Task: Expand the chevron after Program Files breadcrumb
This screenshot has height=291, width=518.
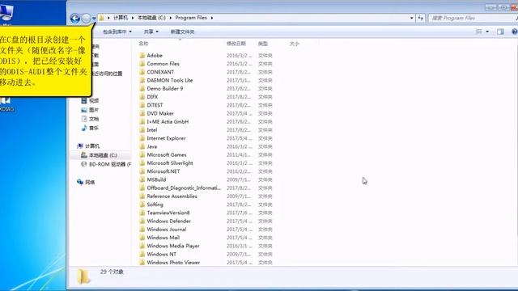Action: coord(212,18)
